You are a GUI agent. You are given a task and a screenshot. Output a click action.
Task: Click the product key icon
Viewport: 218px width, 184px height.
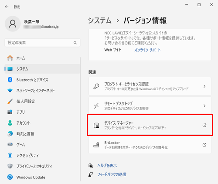point(96,86)
